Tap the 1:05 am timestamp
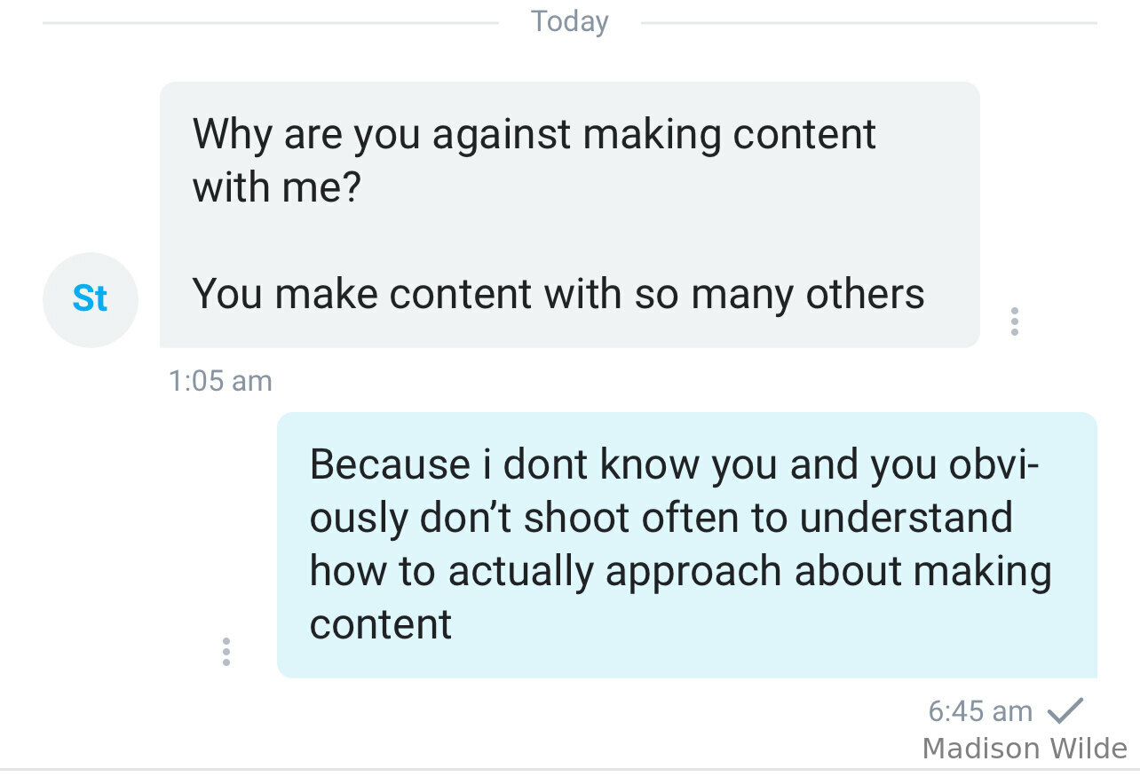 tap(220, 381)
